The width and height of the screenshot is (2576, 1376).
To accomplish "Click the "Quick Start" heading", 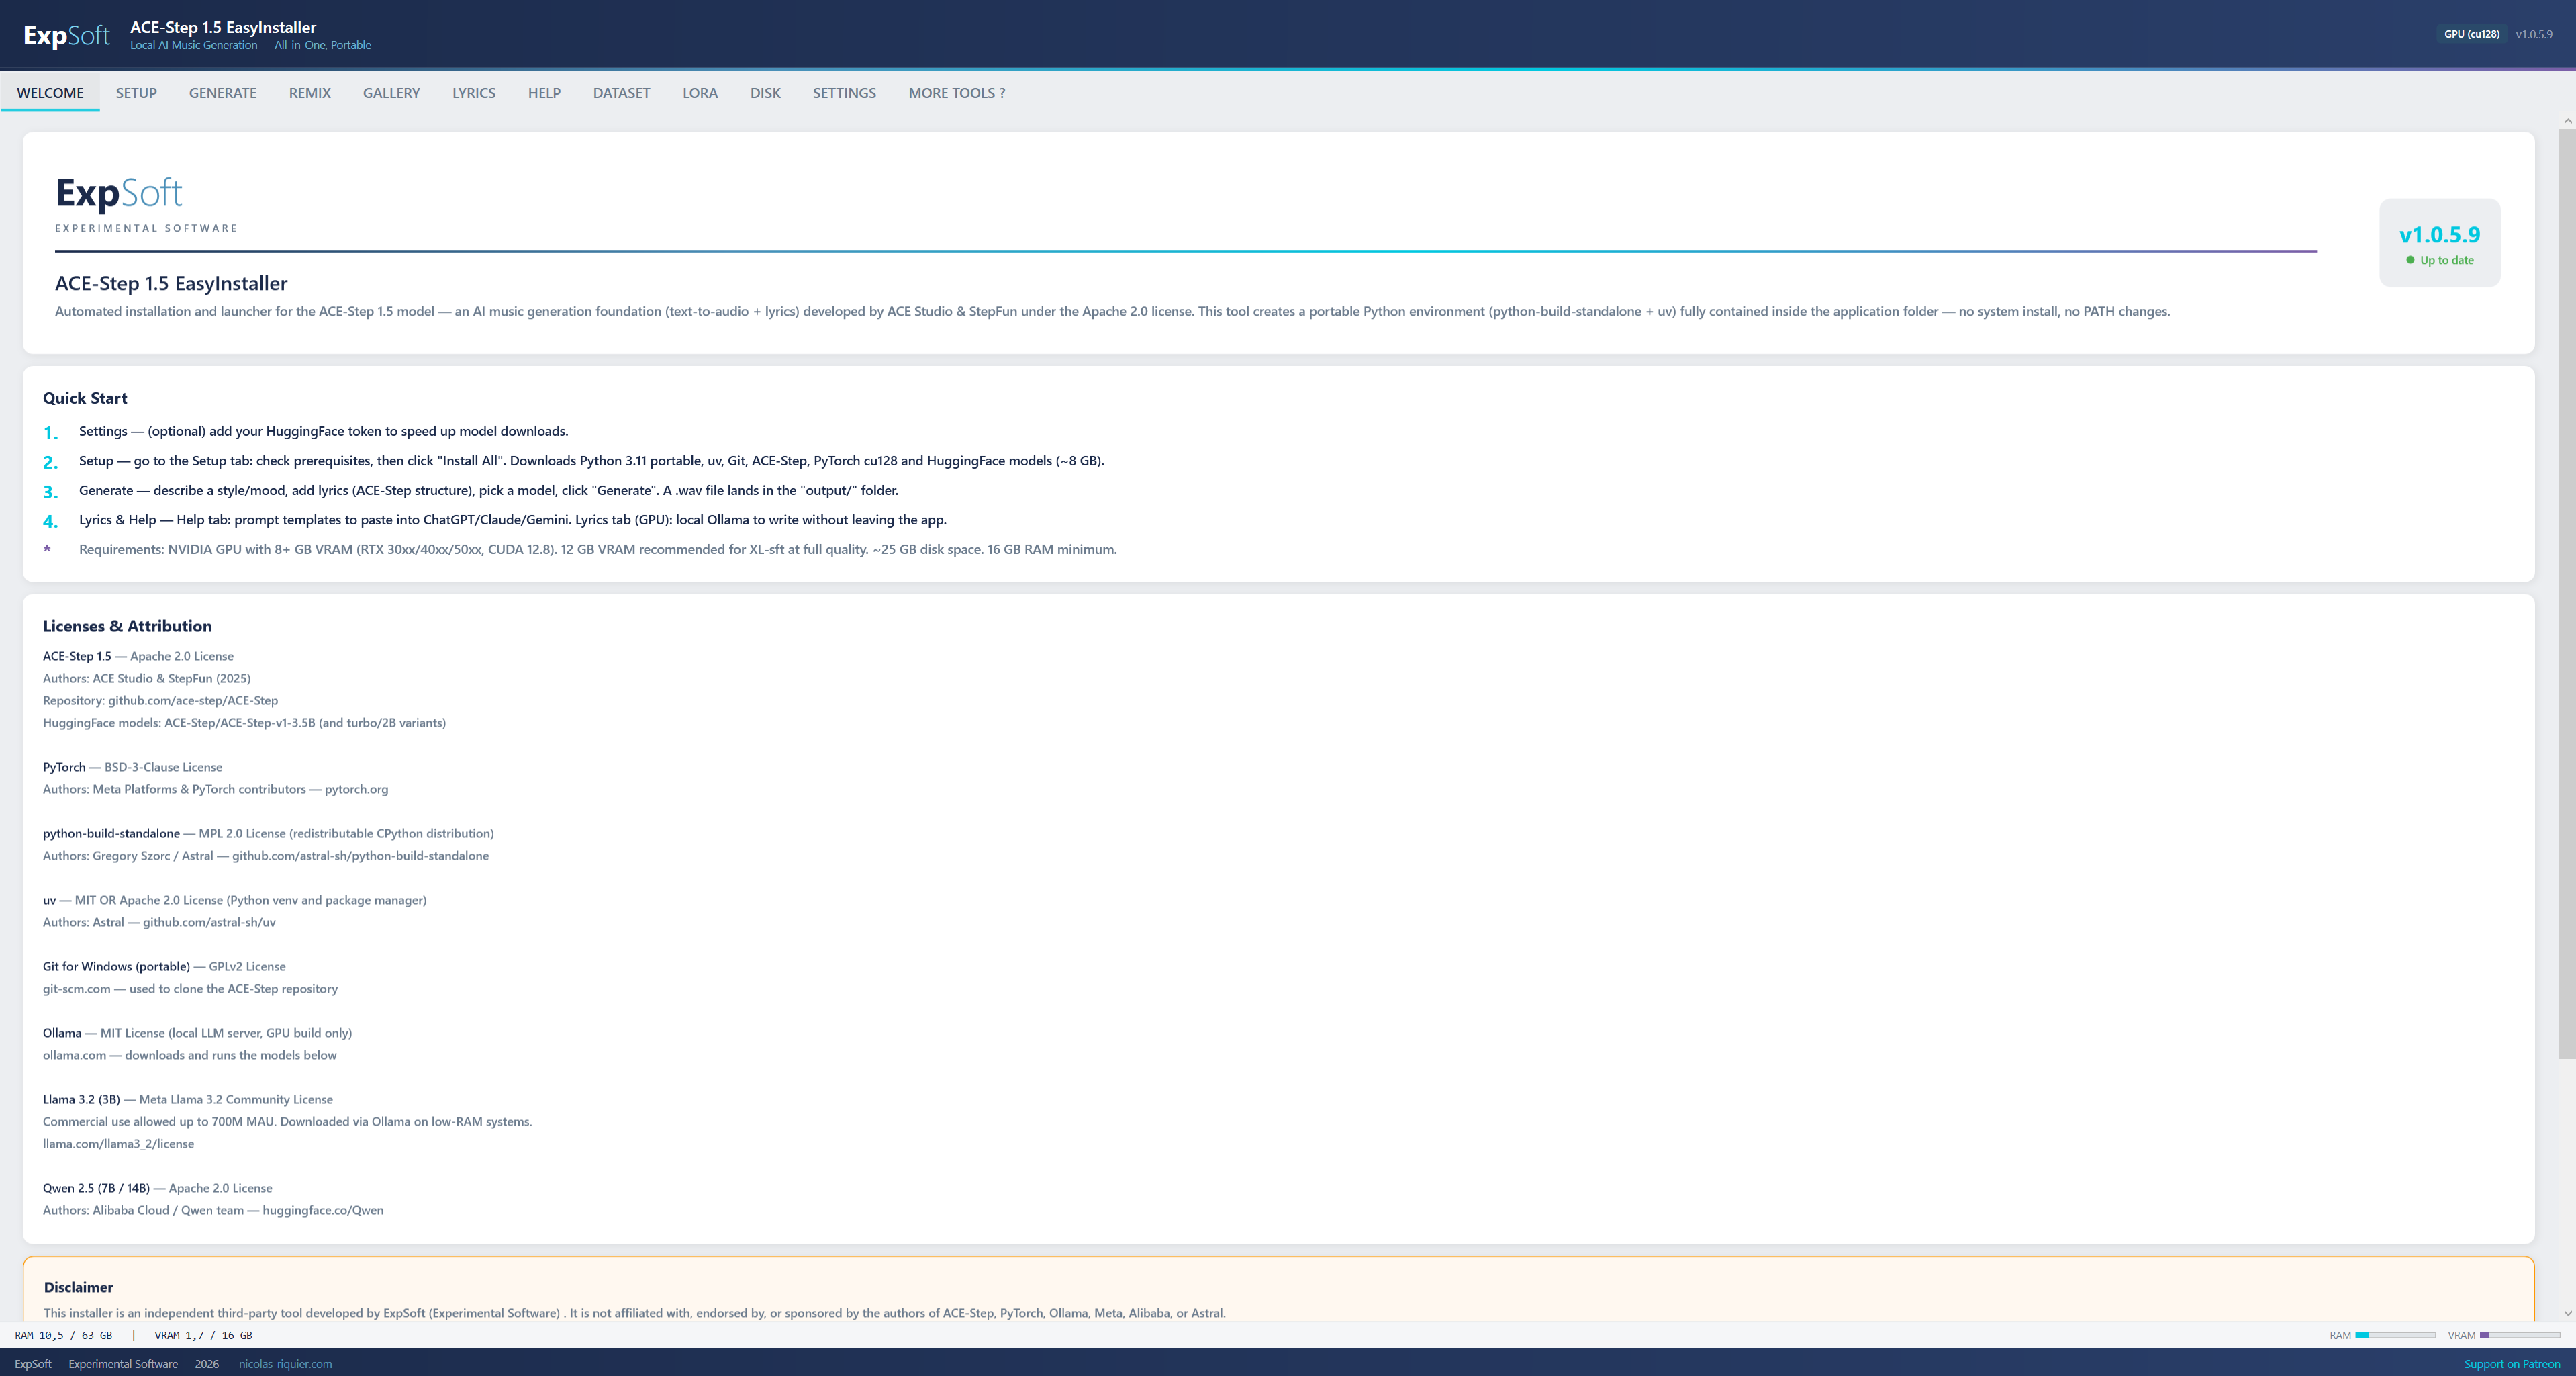I will click(x=85, y=398).
